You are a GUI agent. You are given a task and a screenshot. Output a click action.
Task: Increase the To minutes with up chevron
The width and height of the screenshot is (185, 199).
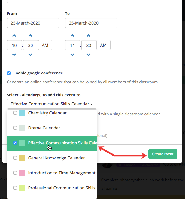click(89, 36)
